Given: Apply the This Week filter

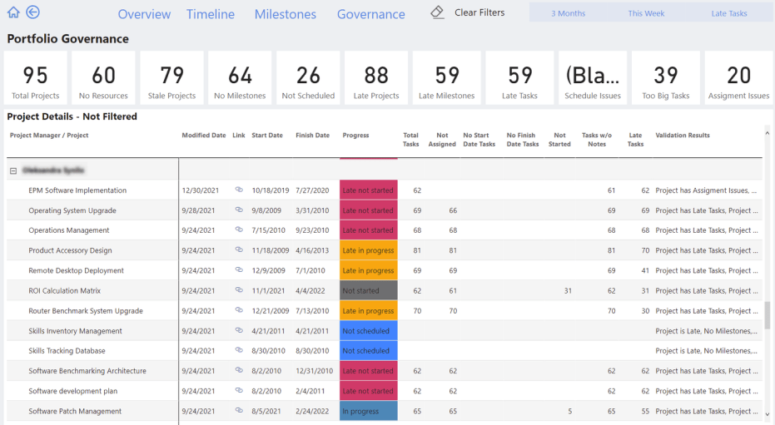Looking at the screenshot, I should click(647, 13).
